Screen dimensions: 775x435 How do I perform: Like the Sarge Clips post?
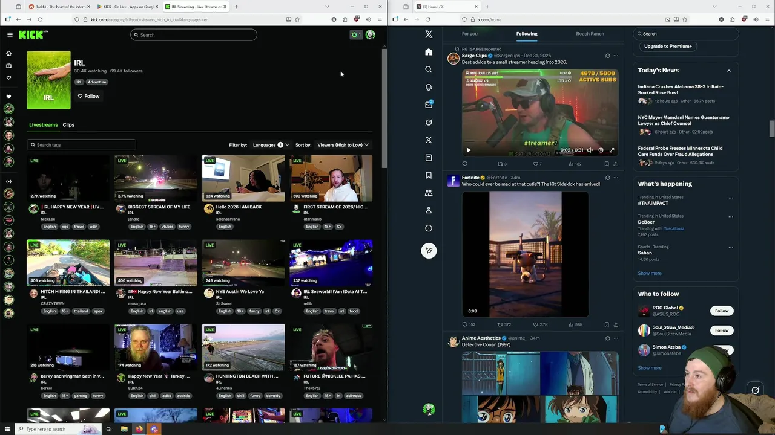coord(535,164)
